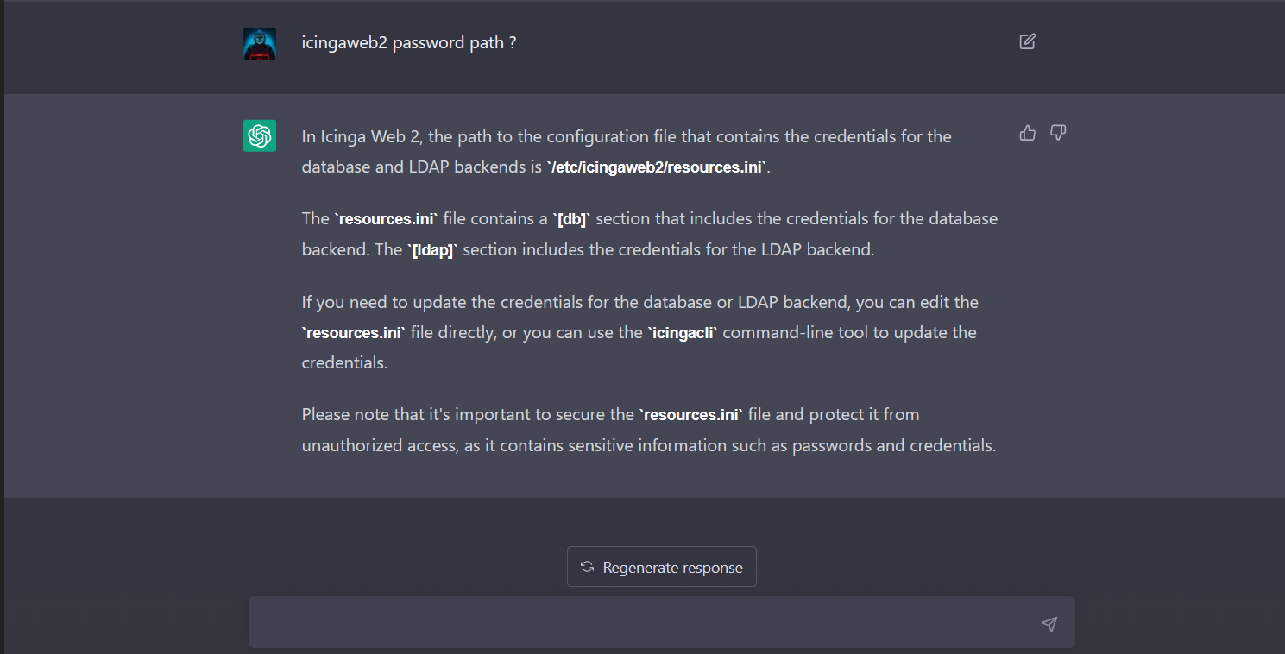Screen dimensions: 1285x654
Task: Click the send message paper plane icon
Action: pos(1049,624)
